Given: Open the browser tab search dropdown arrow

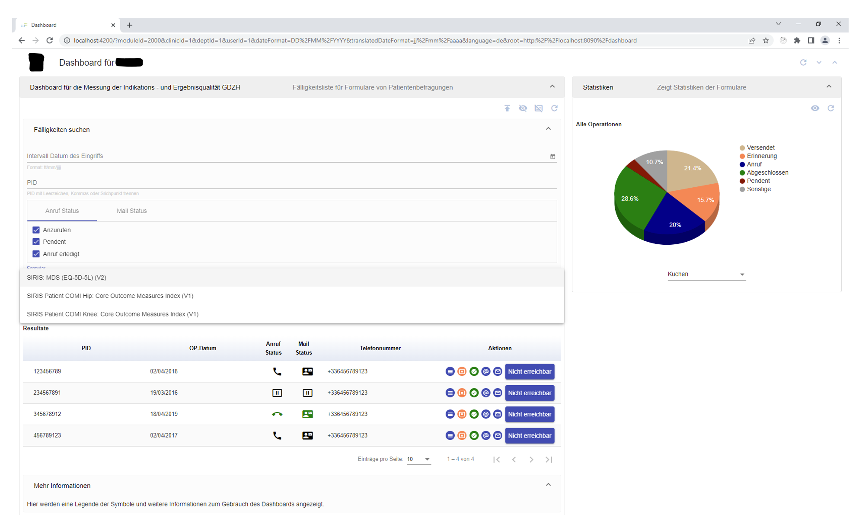Looking at the screenshot, I should [778, 24].
